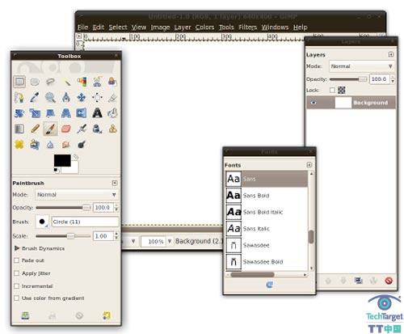The height and width of the screenshot is (334, 404).
Task: Select the Rotate tool
Action: (19, 113)
